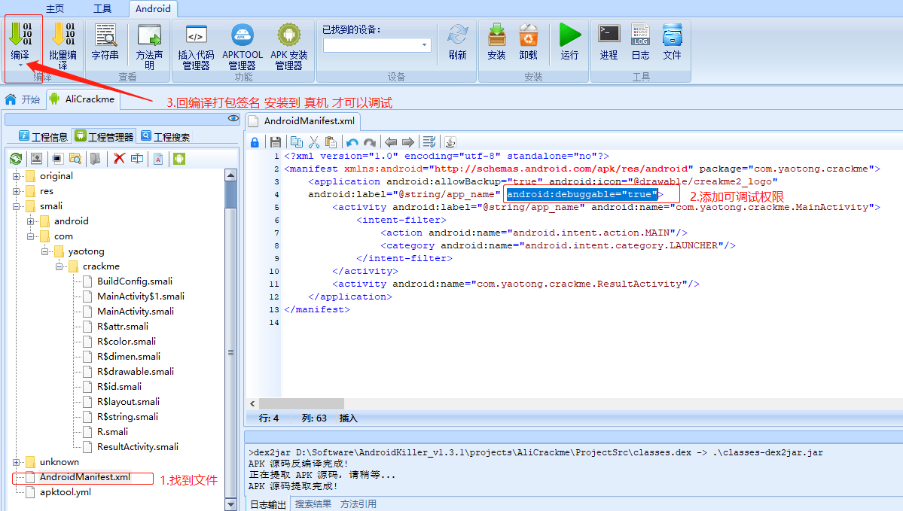
Task: Click the editor horizontal scrollbar thumb
Action: [301, 404]
